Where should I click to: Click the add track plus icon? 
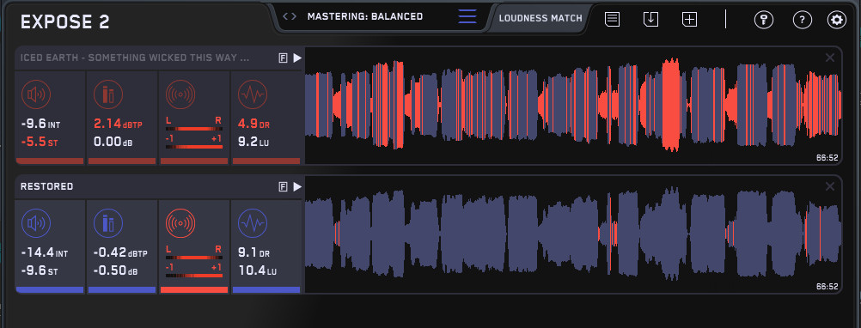[x=690, y=19]
